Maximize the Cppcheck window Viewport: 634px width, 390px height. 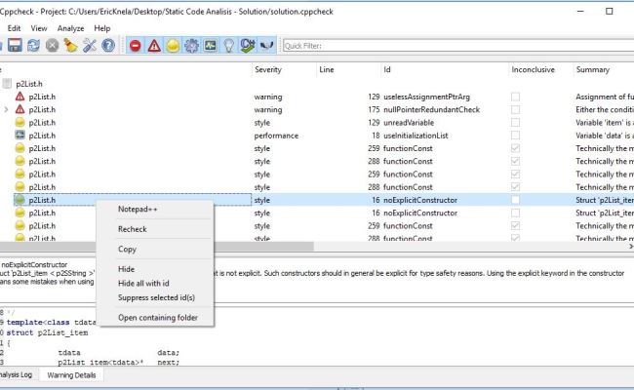610,12
